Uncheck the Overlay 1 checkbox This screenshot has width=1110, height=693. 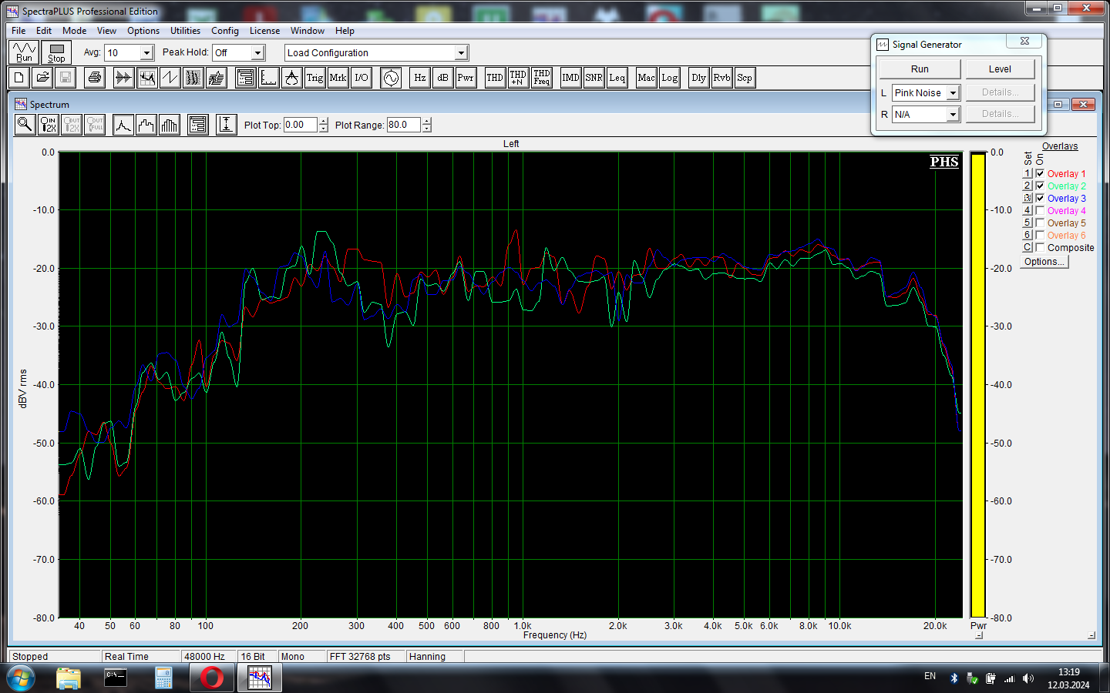(1040, 174)
